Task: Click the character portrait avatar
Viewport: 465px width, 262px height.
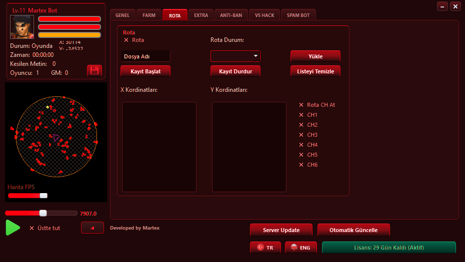Action: click(22, 27)
